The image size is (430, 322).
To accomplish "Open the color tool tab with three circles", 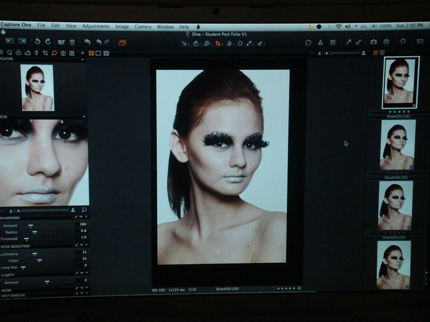I will coord(18,53).
